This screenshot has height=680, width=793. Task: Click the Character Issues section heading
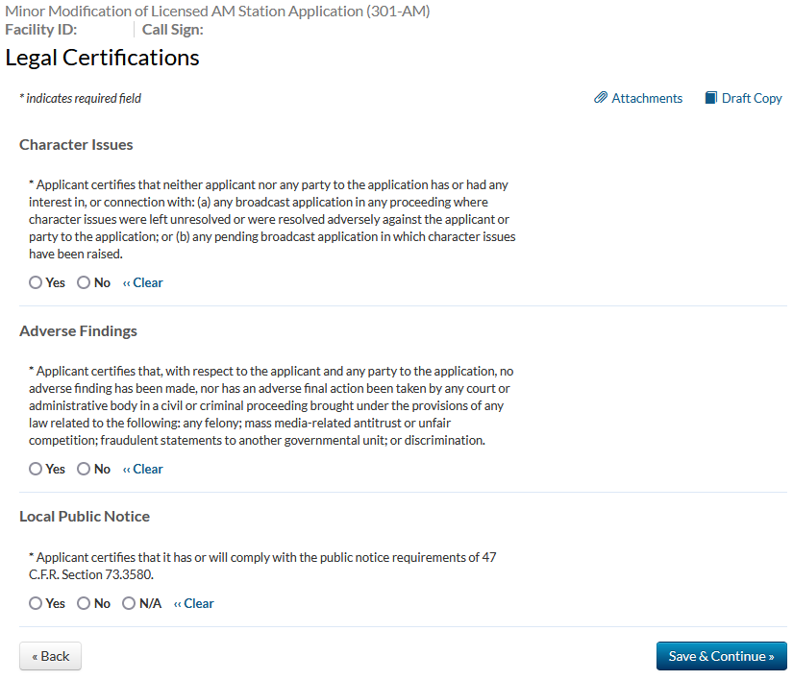tap(76, 145)
